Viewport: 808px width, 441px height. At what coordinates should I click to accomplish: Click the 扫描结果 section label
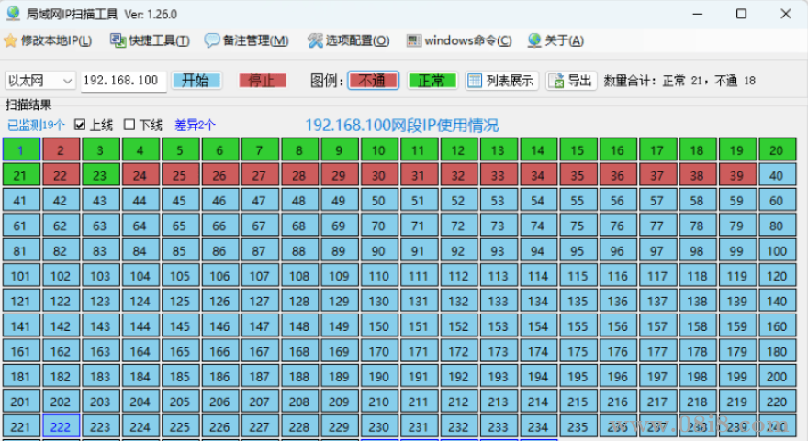[x=28, y=105]
